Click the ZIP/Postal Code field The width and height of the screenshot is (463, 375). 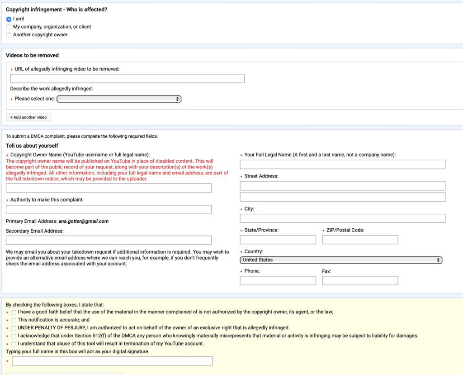coord(360,240)
